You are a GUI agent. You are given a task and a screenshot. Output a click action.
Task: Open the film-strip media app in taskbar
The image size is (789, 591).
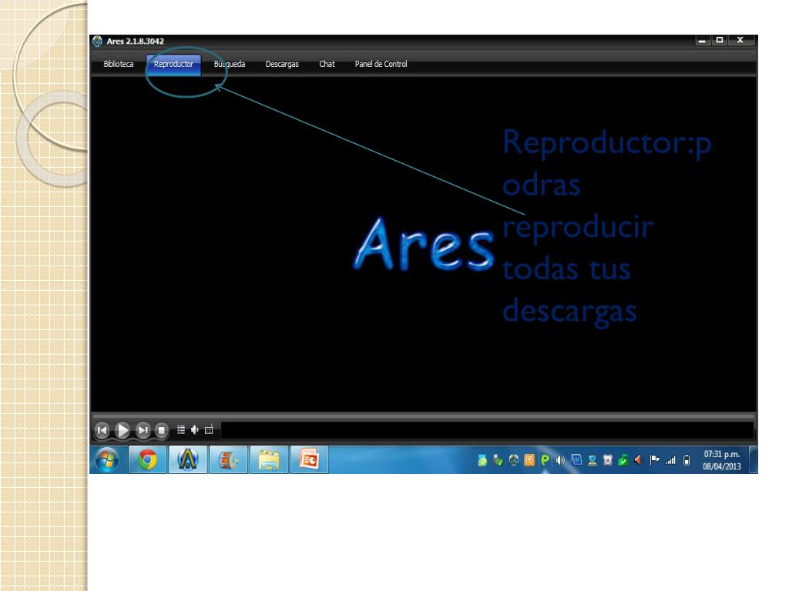(x=228, y=460)
